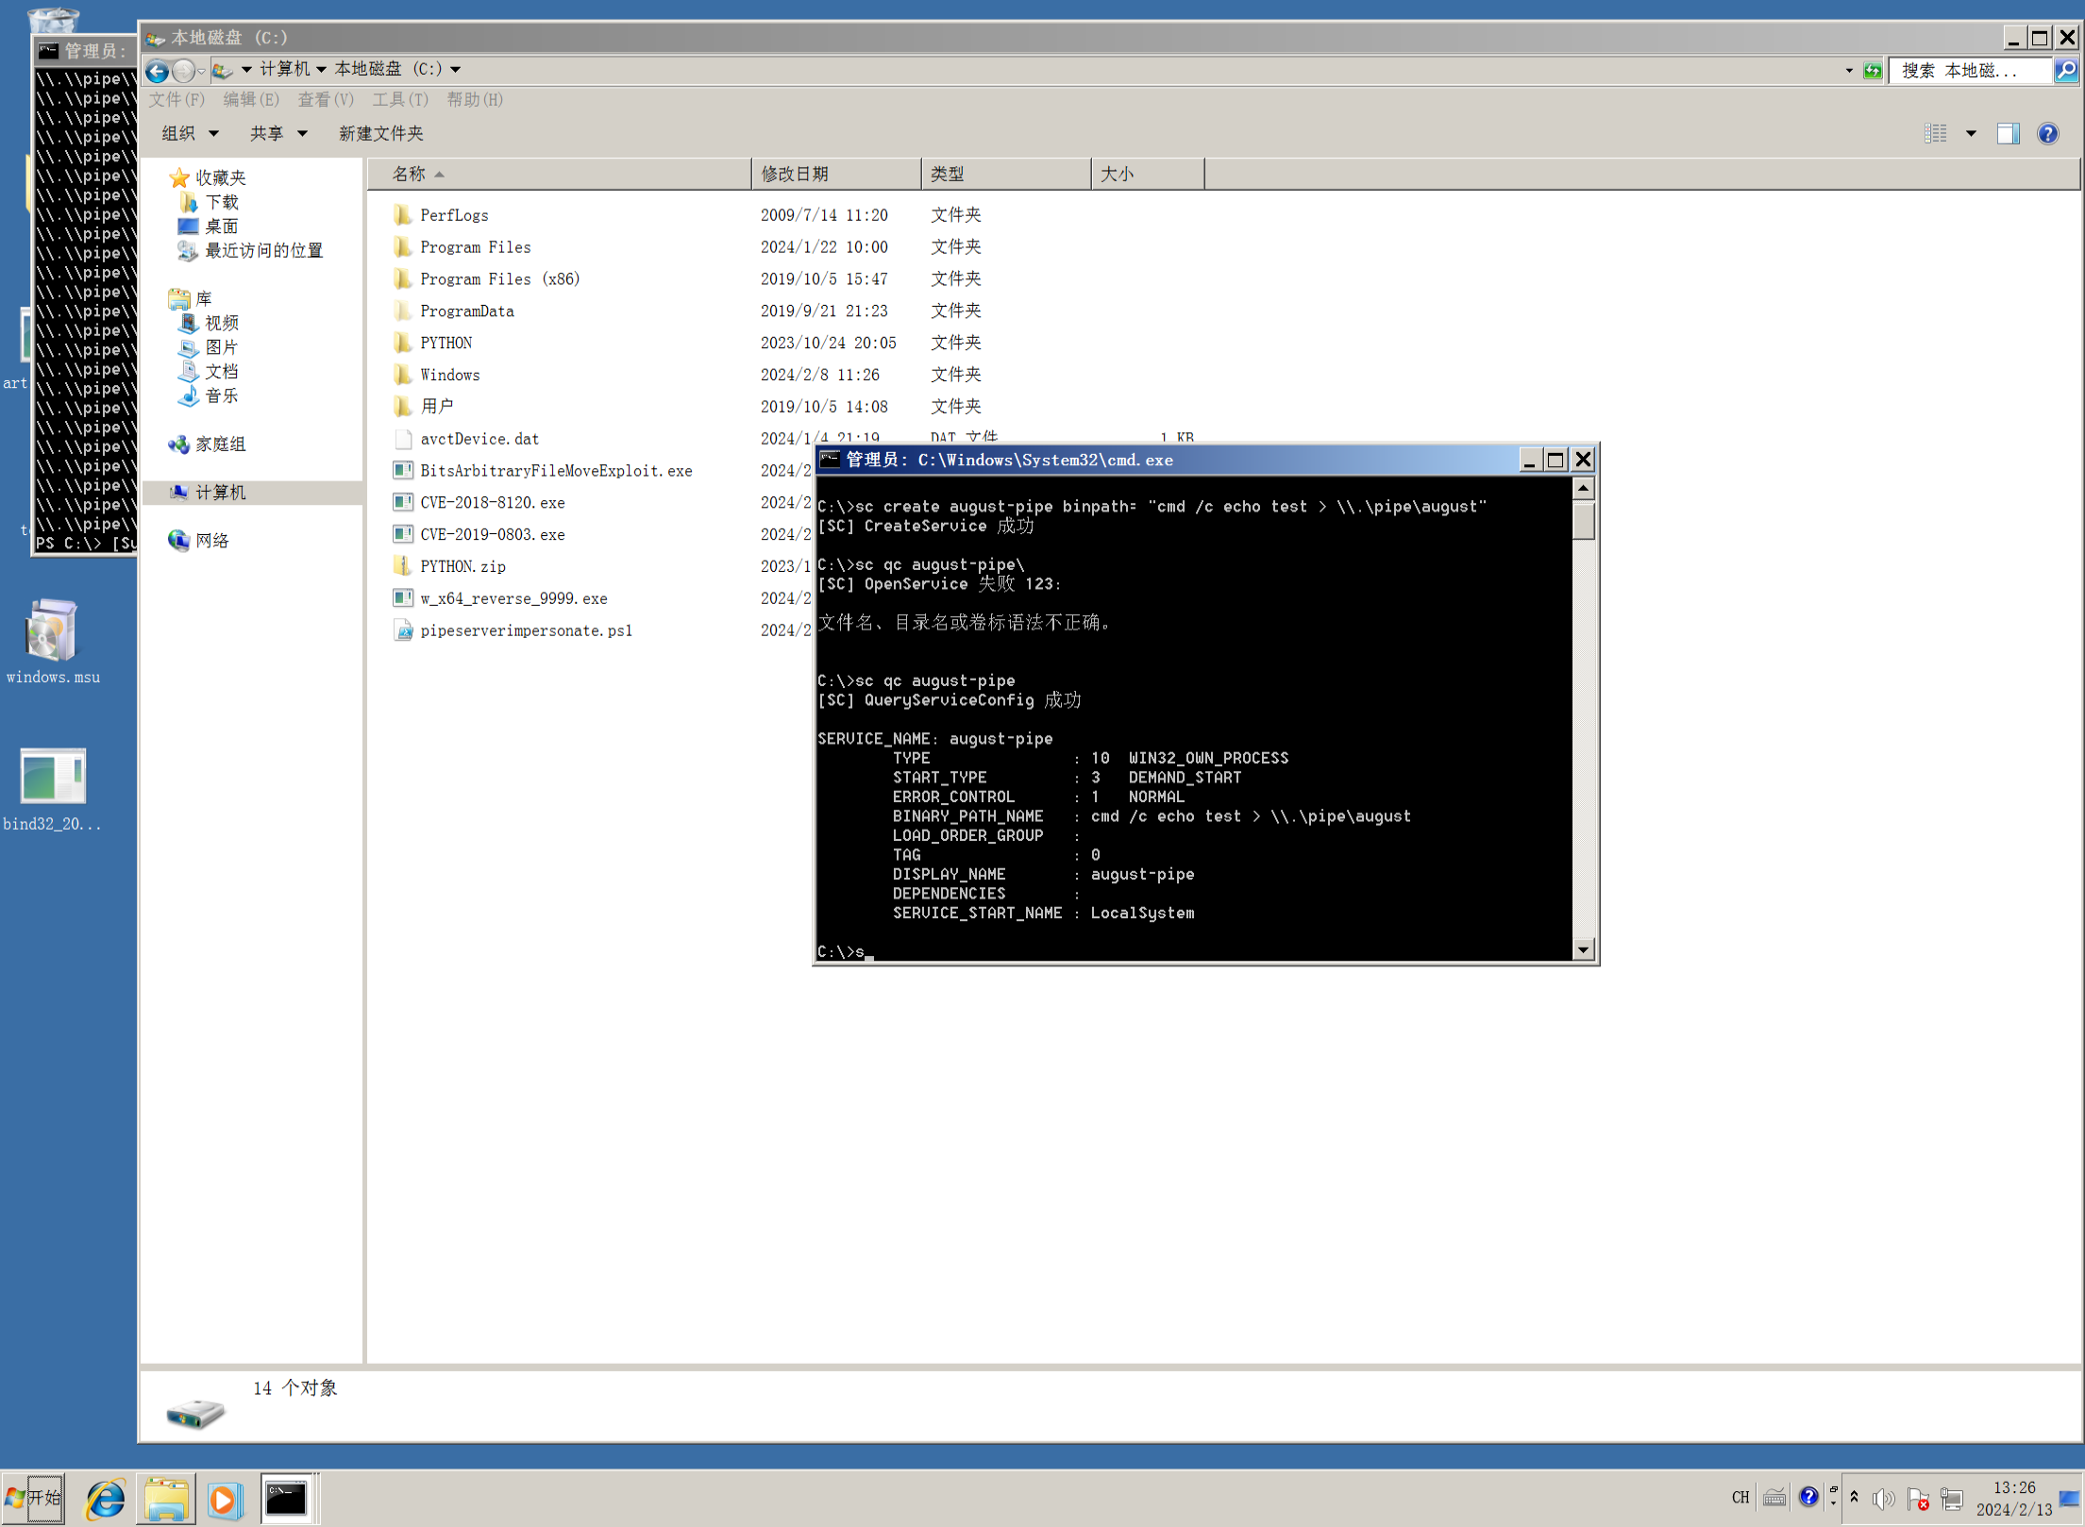Select the BitsArbitraryFileMoveExploit.exe file icon
Screen dimensions: 2085x1527
tap(403, 470)
